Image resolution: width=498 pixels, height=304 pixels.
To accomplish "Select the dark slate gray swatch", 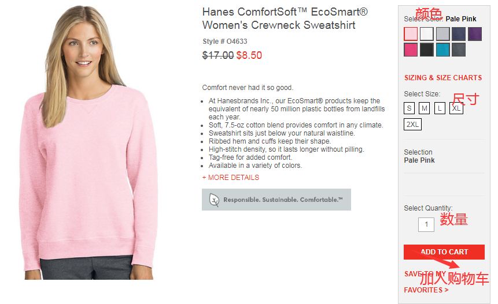I will 459,50.
